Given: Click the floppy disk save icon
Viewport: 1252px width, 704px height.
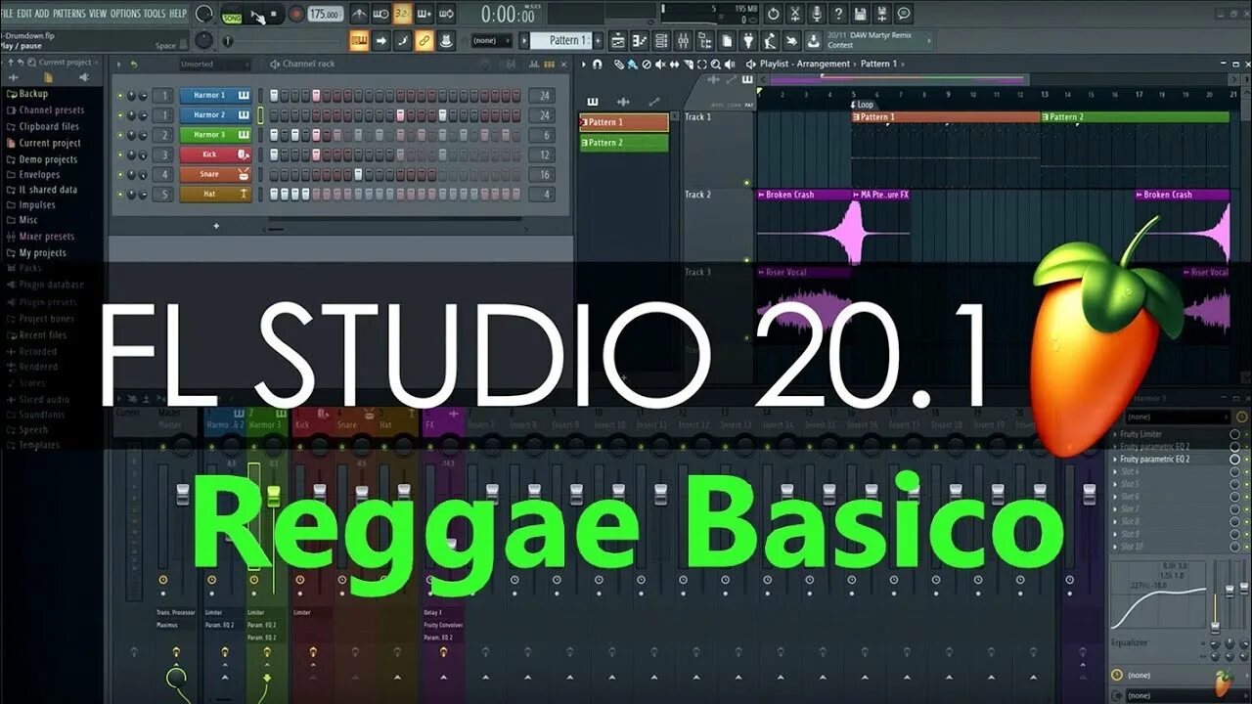Looking at the screenshot, I should (860, 14).
